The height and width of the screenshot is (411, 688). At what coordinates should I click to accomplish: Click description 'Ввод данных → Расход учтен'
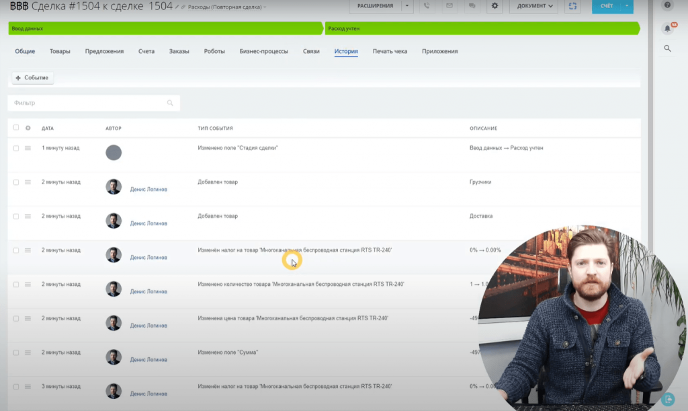click(x=507, y=148)
